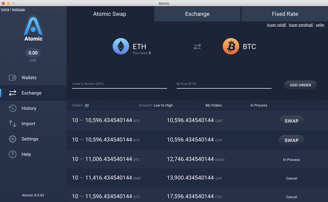
Task: Cancel the 13,900.434540144 GUP order
Action: (292, 178)
